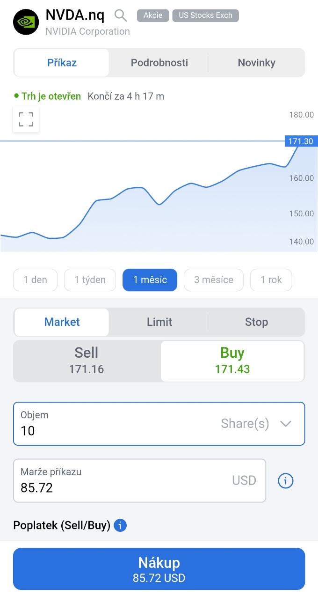The width and height of the screenshot is (318, 596).
Task: Select the Stop order type
Action: pyautogui.click(x=256, y=322)
